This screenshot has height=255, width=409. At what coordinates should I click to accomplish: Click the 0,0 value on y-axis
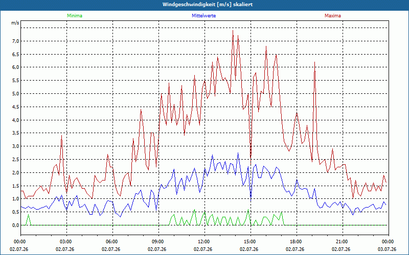click(x=16, y=225)
